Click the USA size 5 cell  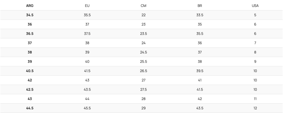pyautogui.click(x=255, y=15)
